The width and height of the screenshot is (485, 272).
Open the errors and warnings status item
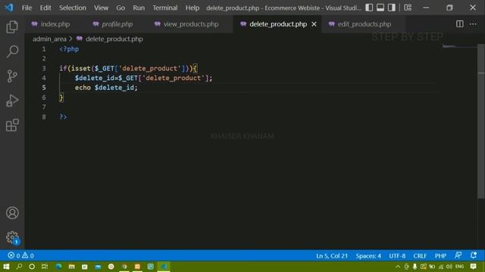pos(20,255)
